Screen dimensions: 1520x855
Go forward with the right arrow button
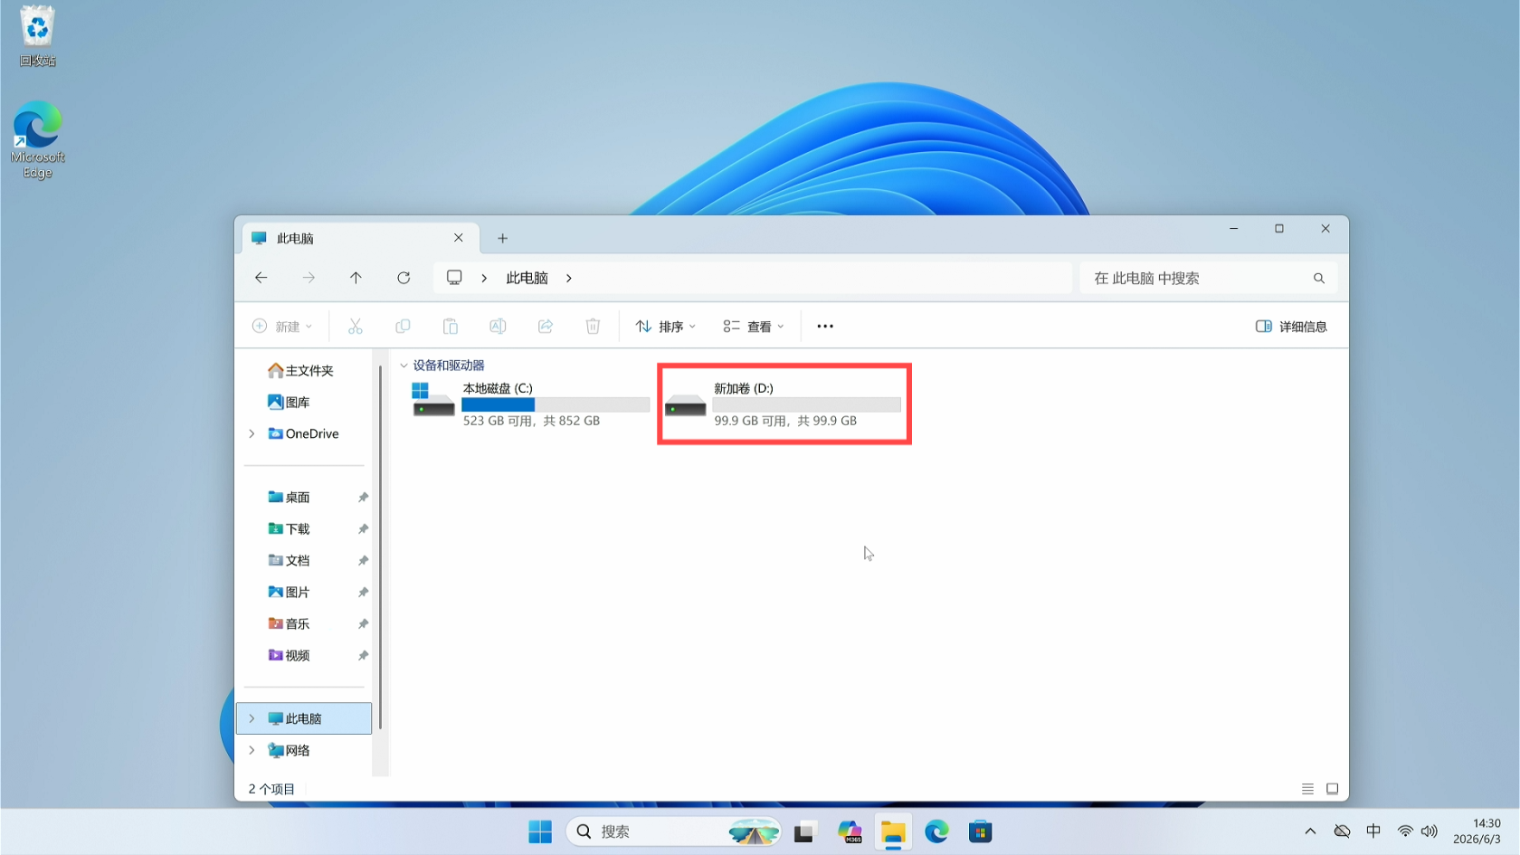tap(309, 278)
